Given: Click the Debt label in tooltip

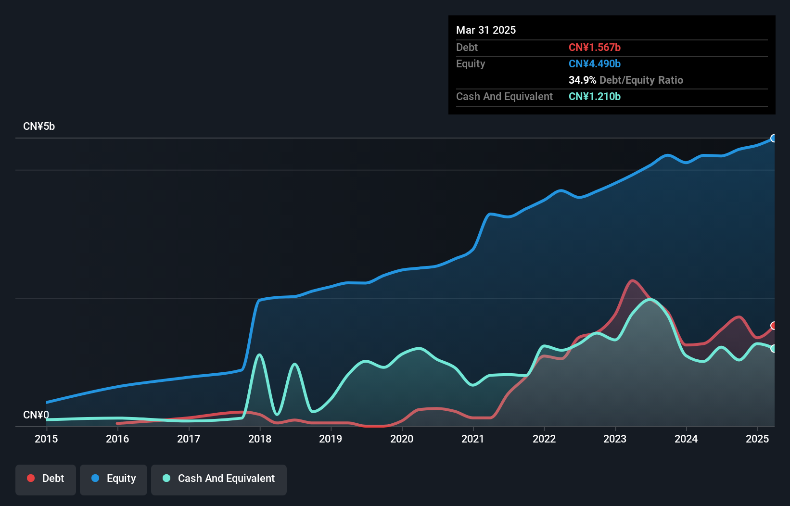Looking at the screenshot, I should coord(467,47).
